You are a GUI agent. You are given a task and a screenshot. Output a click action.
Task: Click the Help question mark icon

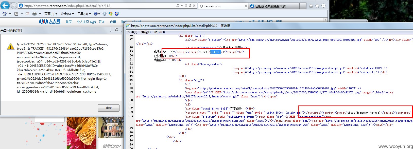(96, 14)
